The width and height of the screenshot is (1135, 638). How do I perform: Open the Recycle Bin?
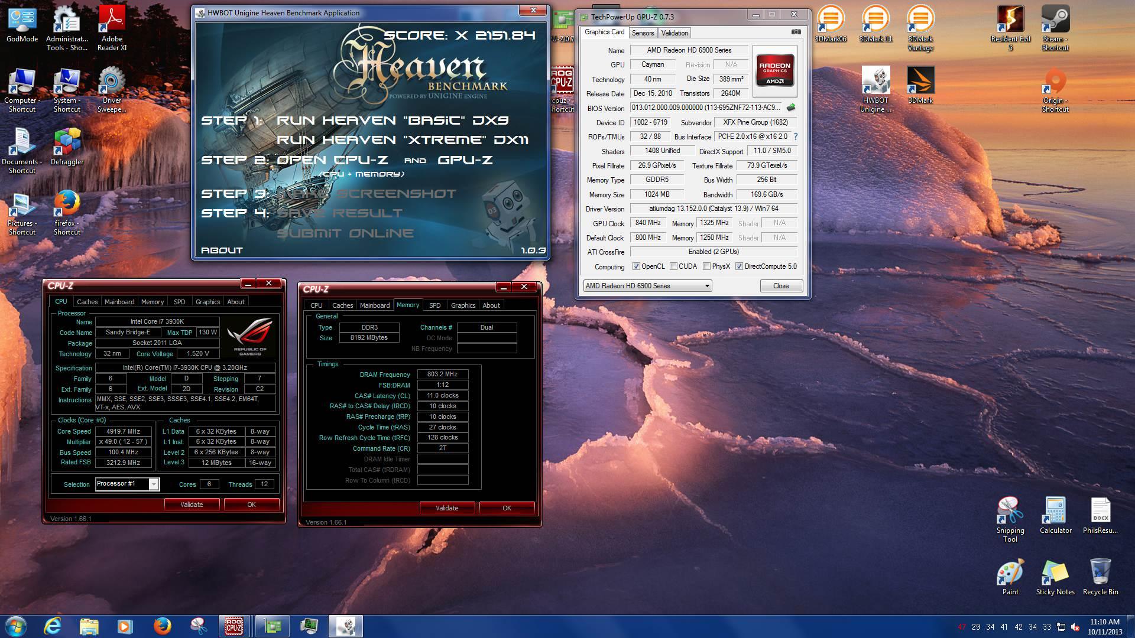pos(1100,577)
